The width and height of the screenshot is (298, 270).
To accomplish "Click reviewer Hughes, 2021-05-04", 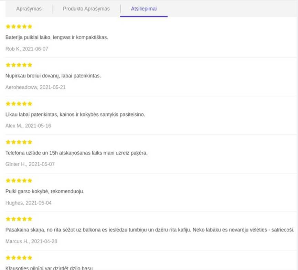I will (29, 203).
